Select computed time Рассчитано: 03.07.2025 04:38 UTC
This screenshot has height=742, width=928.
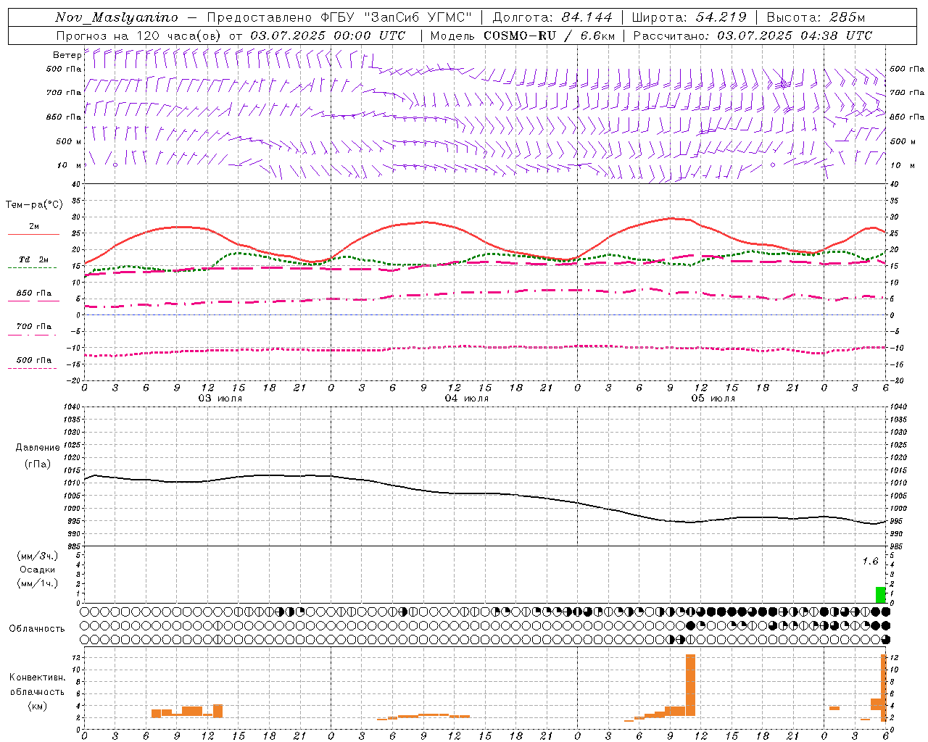coord(753,35)
